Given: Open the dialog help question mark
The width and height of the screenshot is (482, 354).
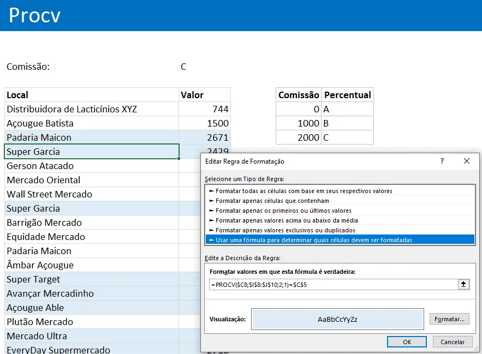Looking at the screenshot, I should (442, 161).
